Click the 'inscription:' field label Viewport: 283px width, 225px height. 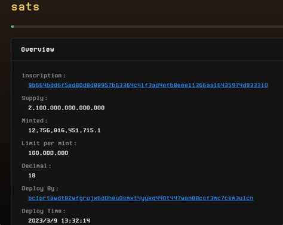click(44, 76)
